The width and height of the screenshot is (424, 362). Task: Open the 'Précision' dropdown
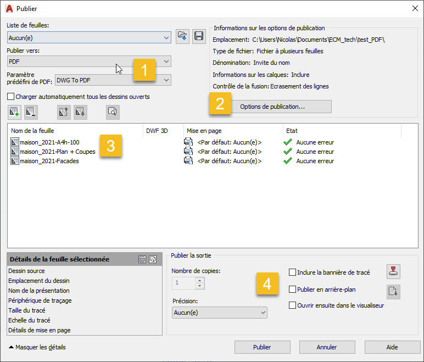tap(219, 313)
